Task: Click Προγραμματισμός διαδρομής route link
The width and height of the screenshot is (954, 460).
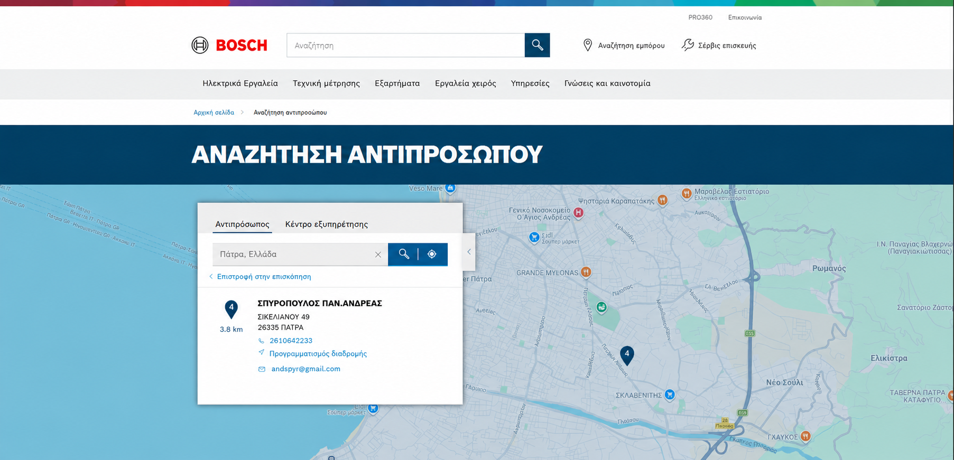Action: point(318,354)
